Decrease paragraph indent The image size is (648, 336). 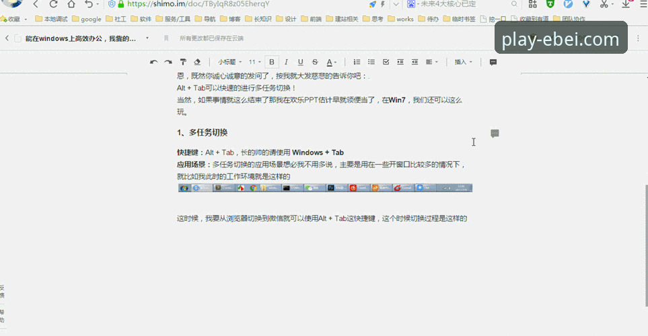click(x=415, y=62)
